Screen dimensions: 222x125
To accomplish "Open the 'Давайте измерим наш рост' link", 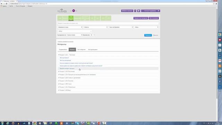I will [67, 69].
